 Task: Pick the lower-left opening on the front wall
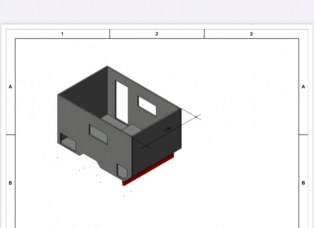[x=68, y=142]
